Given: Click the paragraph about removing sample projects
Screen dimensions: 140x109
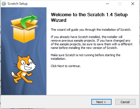Looking at the screenshot, I should click(x=92, y=42).
